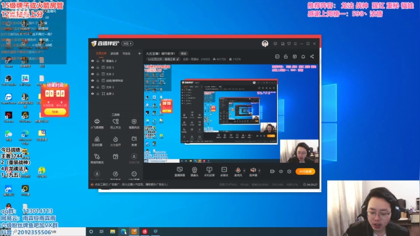
Task: Toggle the lock on the 文本 2 layer
Action: click(98, 74)
